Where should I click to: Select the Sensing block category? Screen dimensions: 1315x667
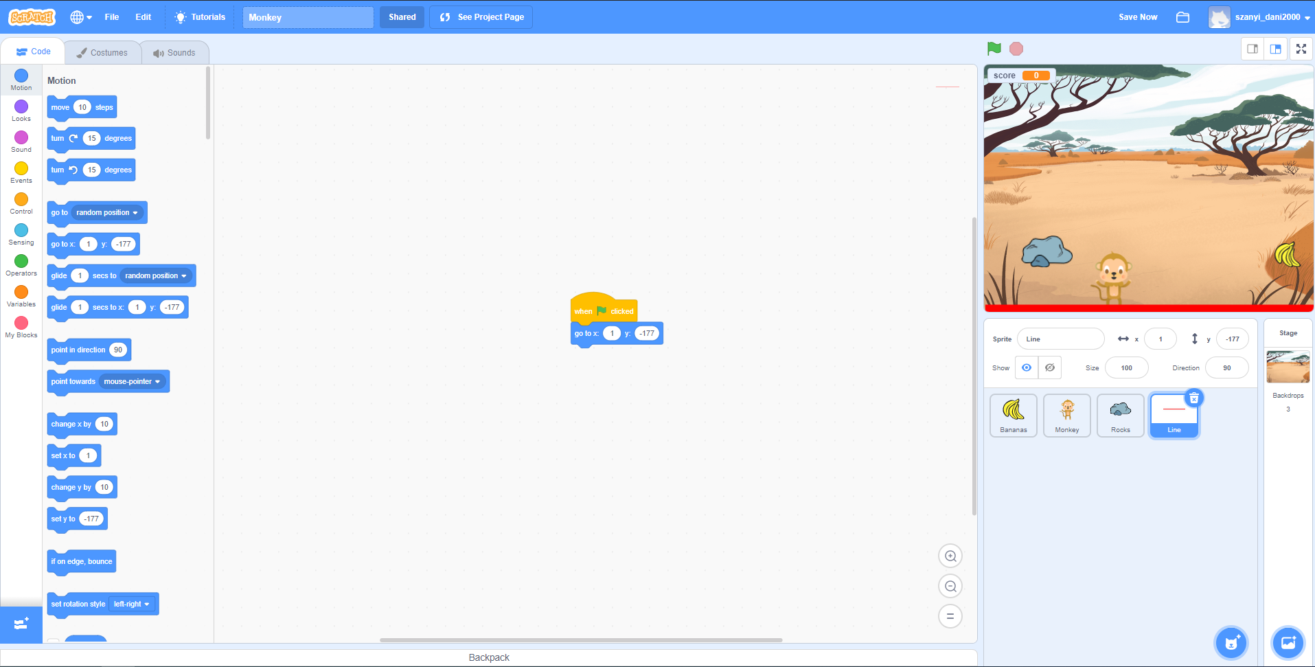click(x=21, y=235)
